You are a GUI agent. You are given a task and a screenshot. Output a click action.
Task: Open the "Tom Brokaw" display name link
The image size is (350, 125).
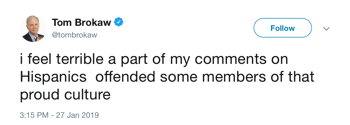click(82, 22)
